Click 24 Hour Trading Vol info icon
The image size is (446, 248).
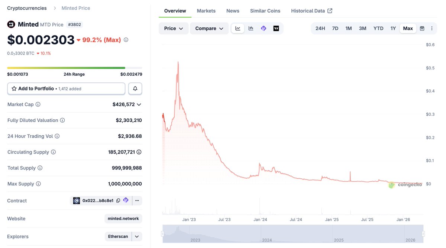click(57, 136)
